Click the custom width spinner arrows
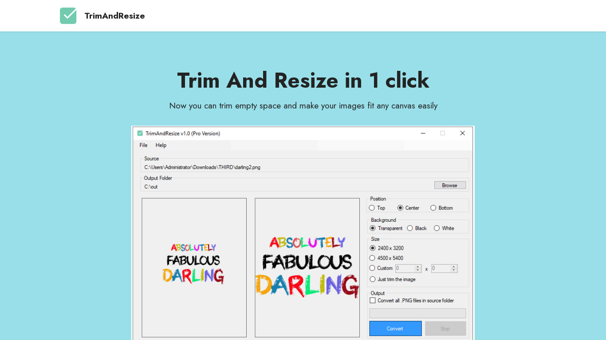The image size is (606, 340). click(x=418, y=268)
